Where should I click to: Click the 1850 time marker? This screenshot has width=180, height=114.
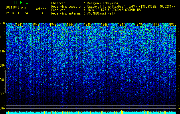click(x=173, y=25)
